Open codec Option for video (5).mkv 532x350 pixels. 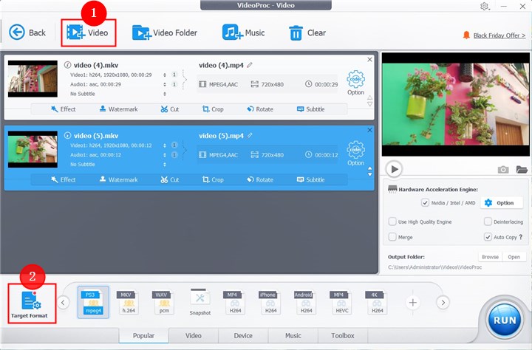(x=355, y=154)
